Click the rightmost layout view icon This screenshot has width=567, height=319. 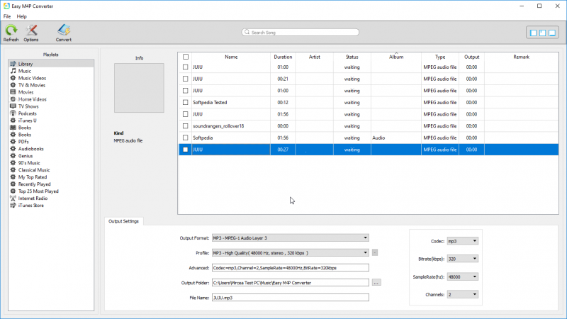click(552, 33)
